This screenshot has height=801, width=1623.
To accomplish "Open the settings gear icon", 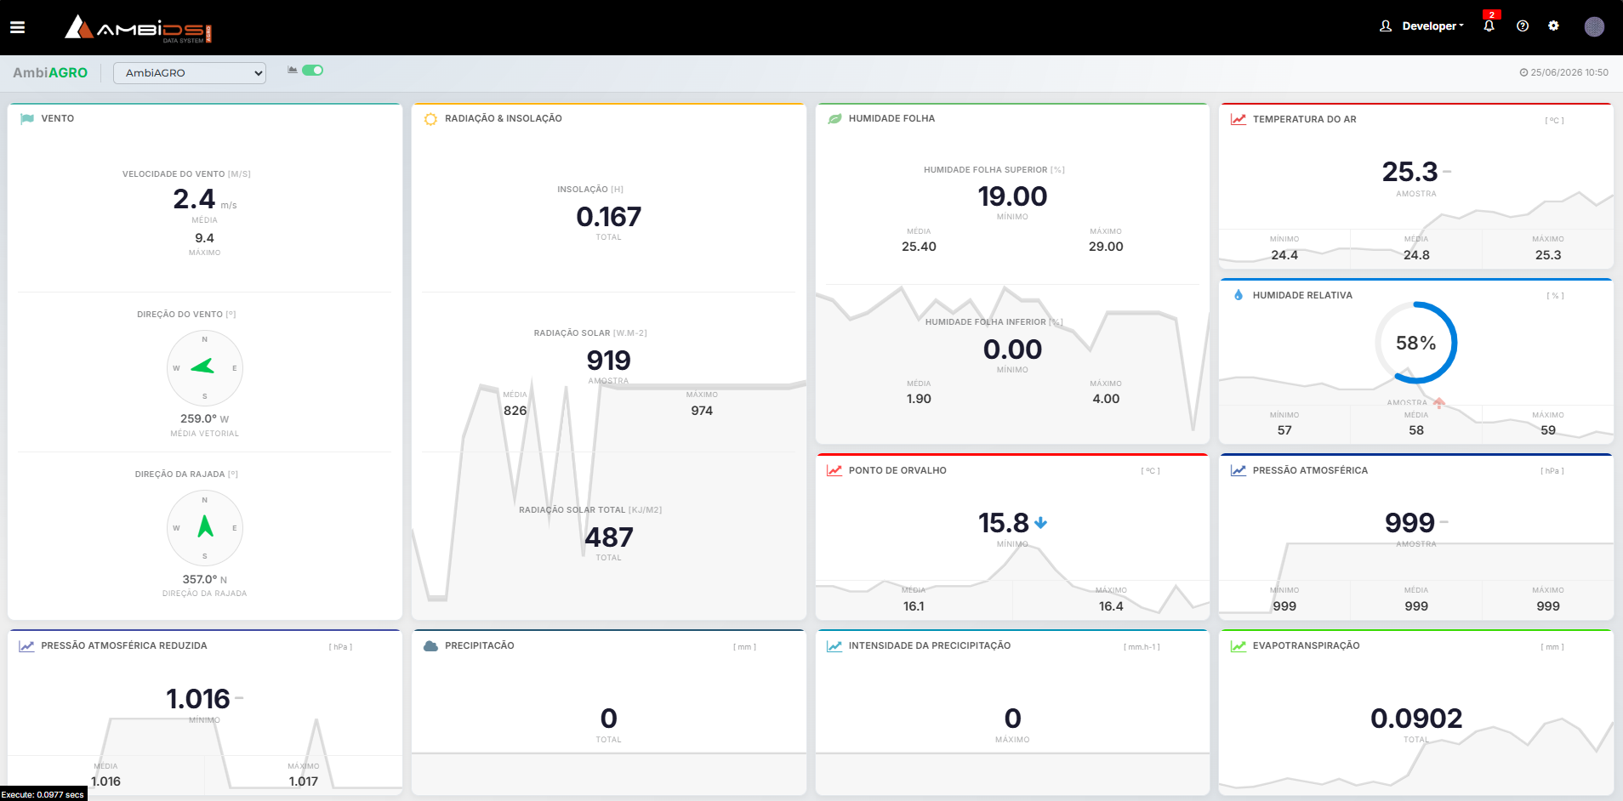I will coord(1553,26).
